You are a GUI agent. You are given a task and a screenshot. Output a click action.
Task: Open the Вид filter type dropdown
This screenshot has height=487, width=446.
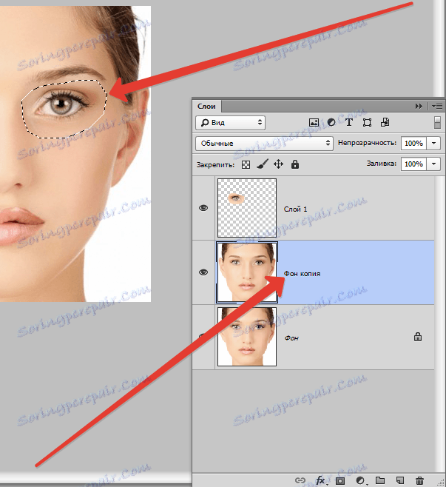[230, 123]
